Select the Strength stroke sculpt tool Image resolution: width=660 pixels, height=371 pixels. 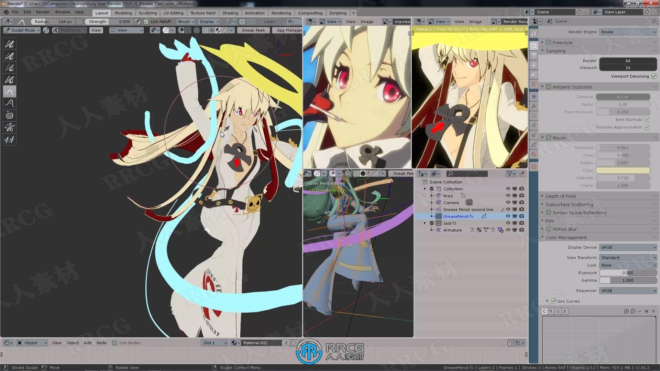pyautogui.click(x=10, y=68)
